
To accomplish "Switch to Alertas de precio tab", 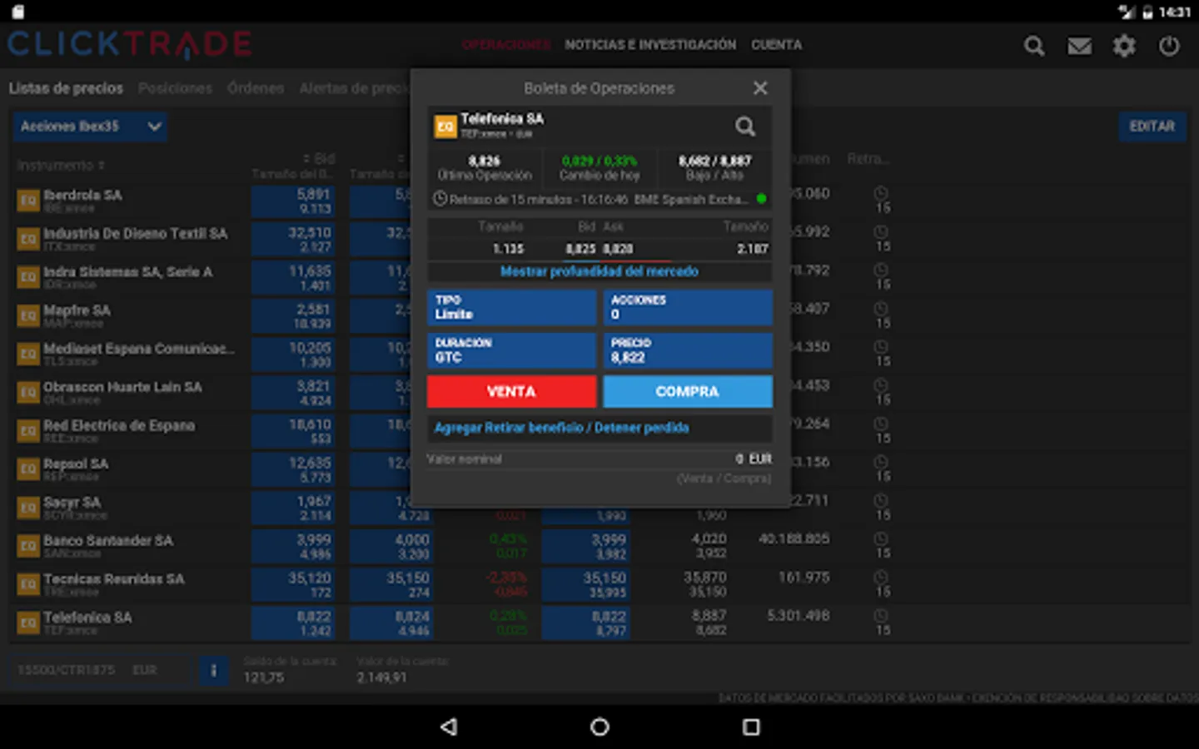I will pos(354,88).
